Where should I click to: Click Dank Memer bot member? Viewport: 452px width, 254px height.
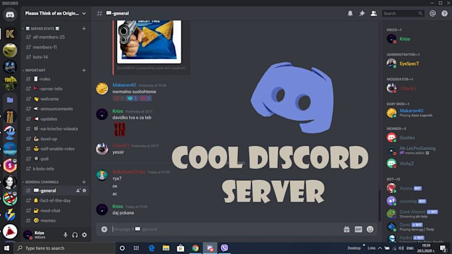click(412, 214)
